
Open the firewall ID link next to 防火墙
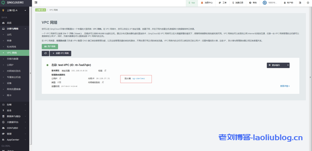[x=139, y=78]
